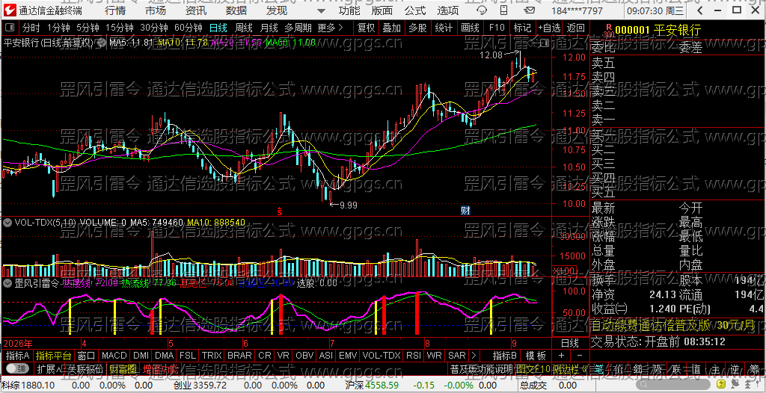The image size is (766, 393).
Task: Switch to RSI indicator
Action: (x=413, y=355)
